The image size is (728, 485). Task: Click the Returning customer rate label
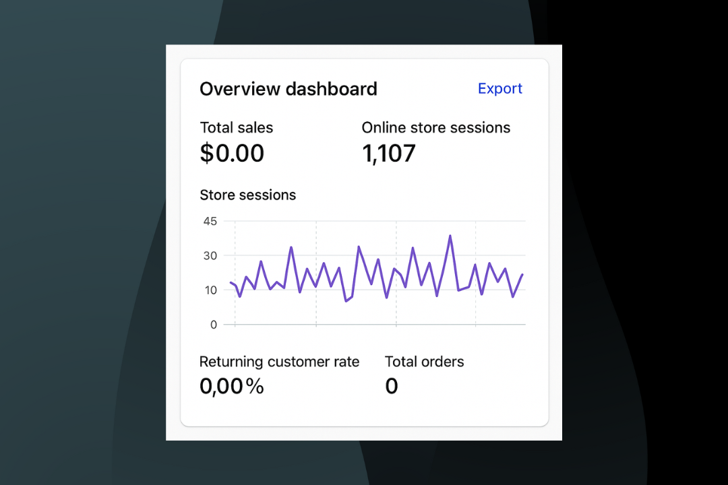(279, 362)
